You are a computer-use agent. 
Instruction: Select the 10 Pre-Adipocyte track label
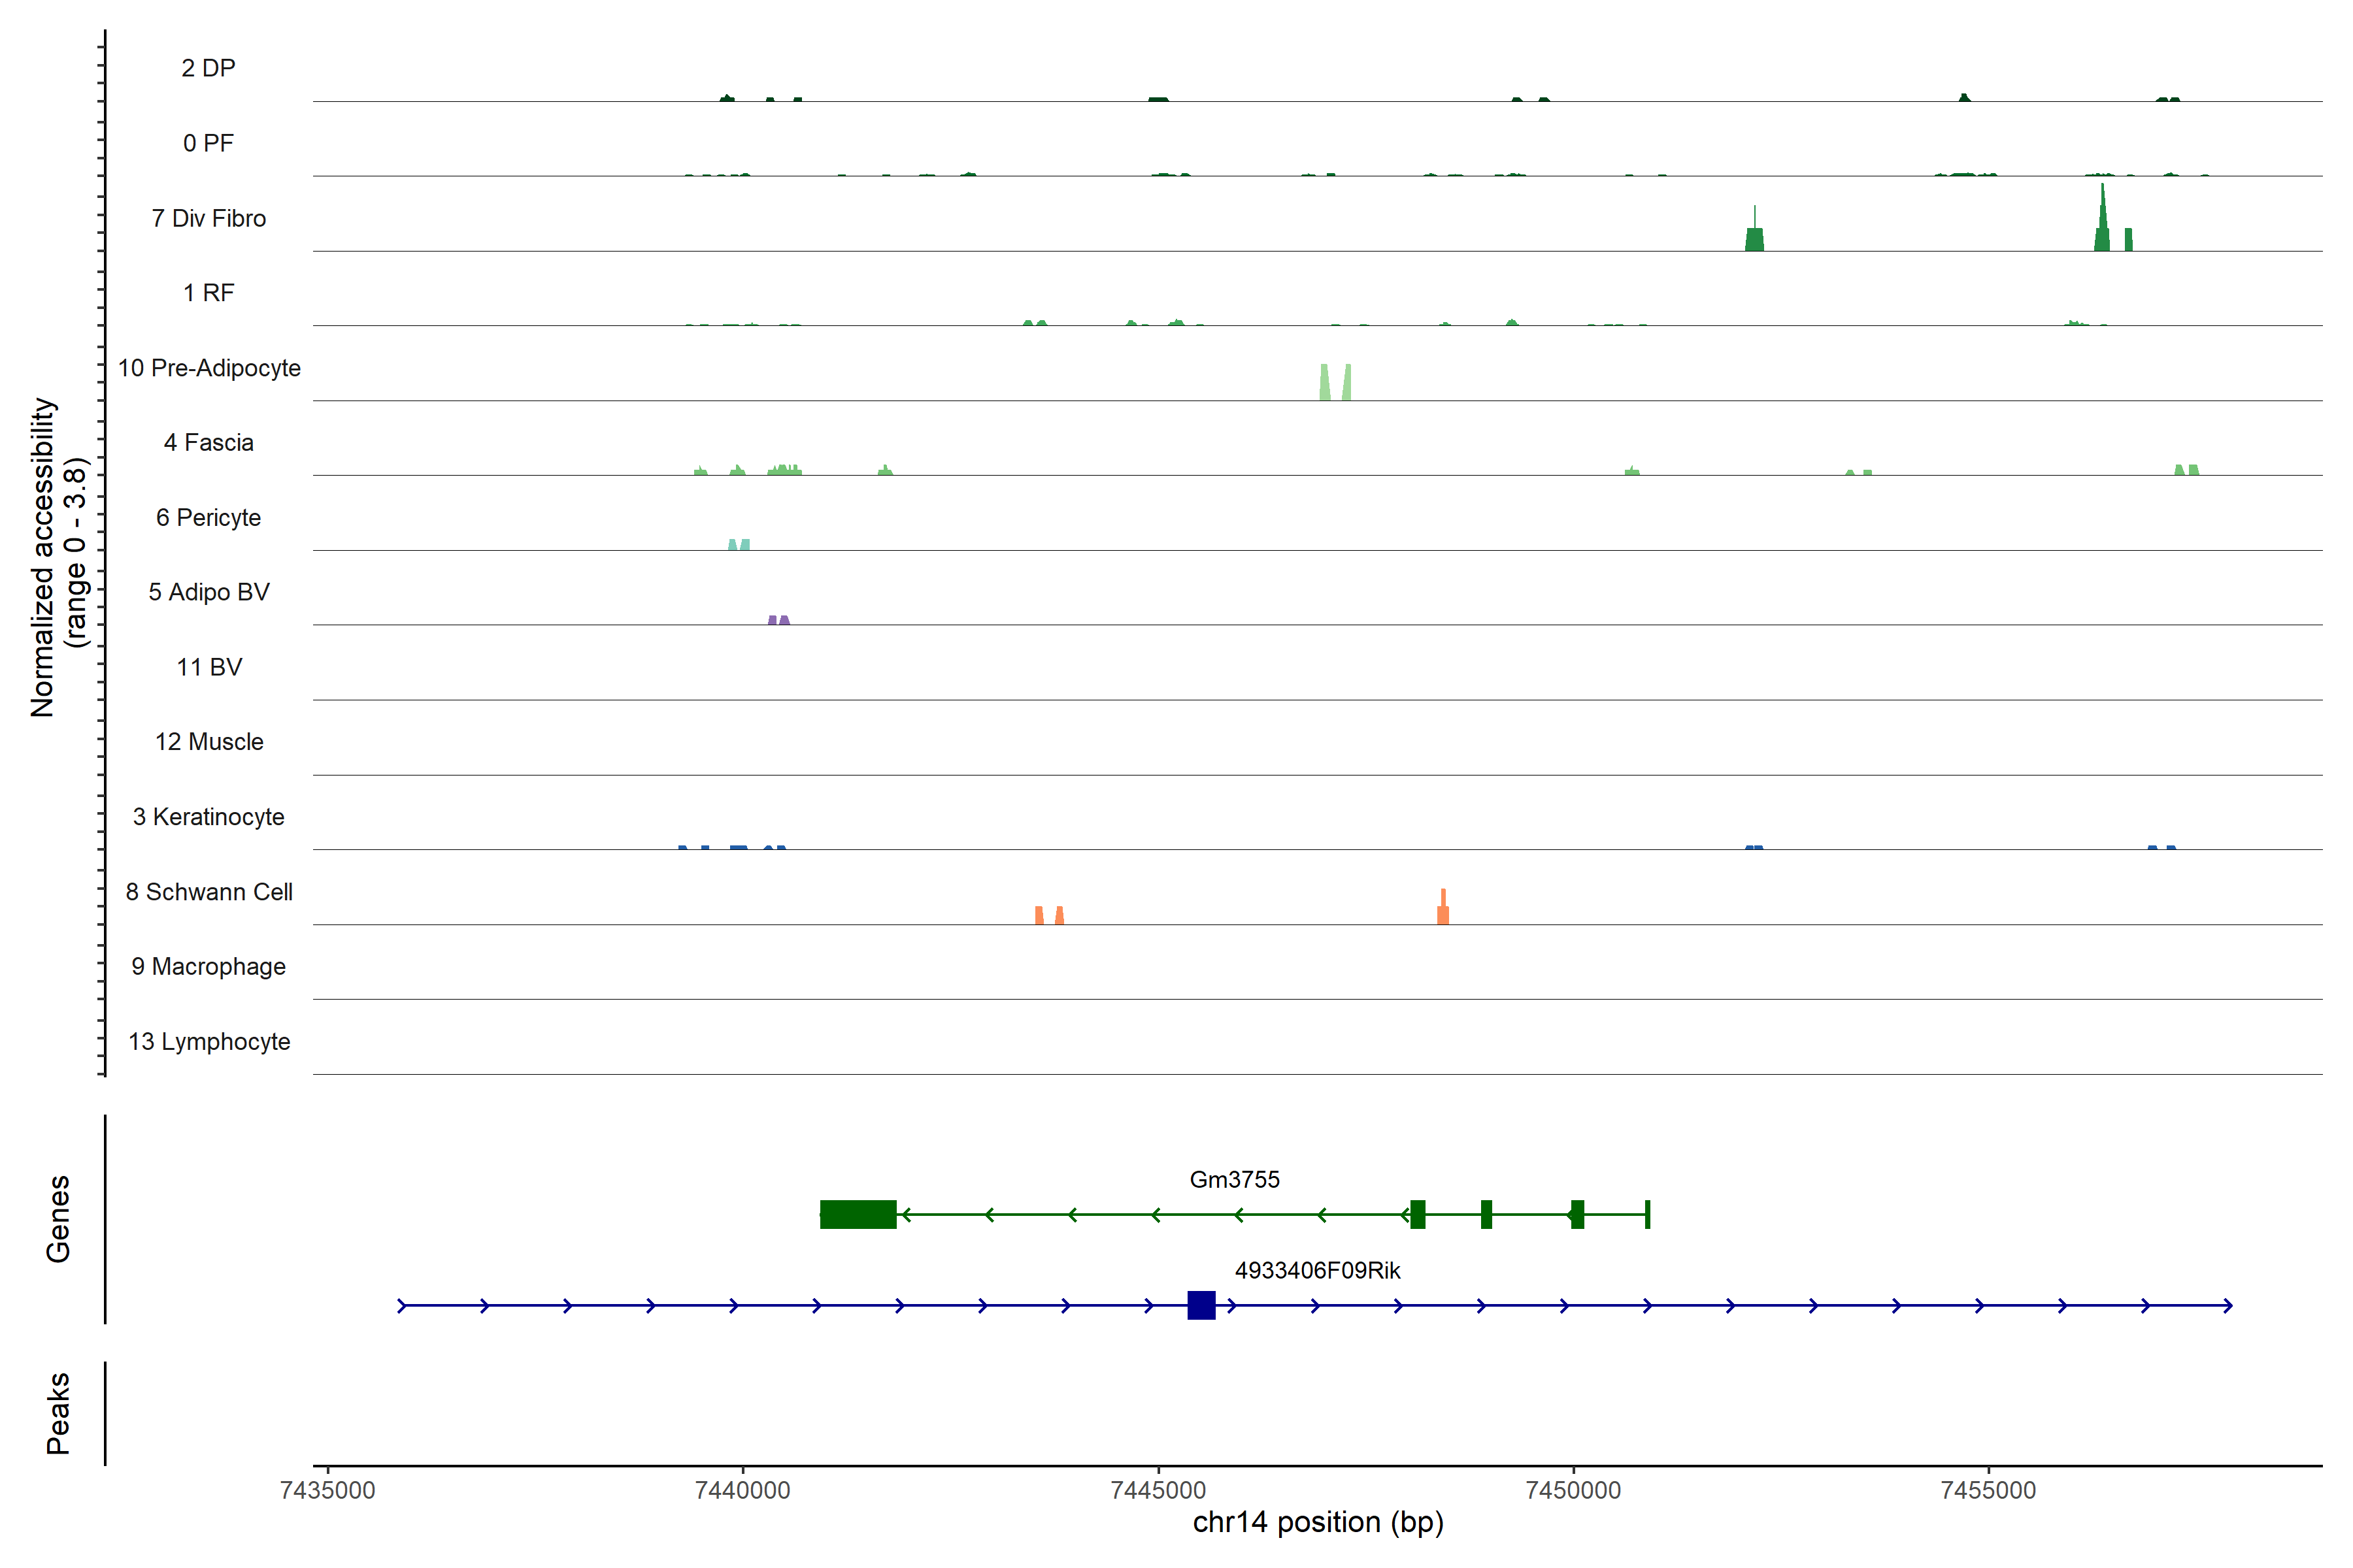[209, 368]
